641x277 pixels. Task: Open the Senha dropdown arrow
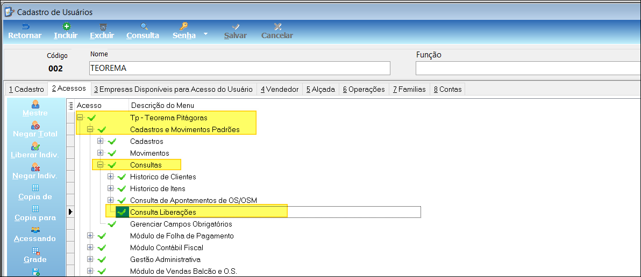click(205, 34)
